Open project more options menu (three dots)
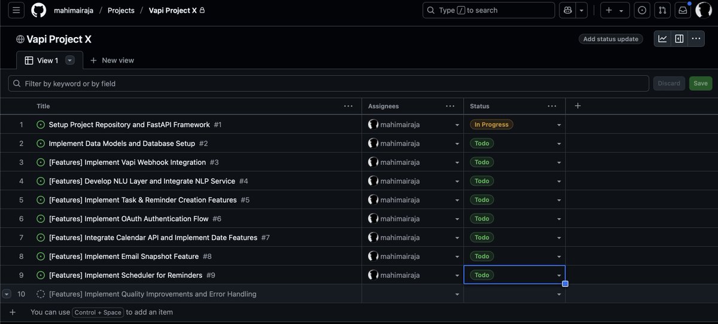718x324 pixels. (696, 39)
